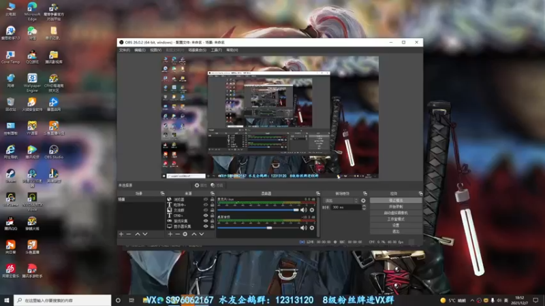Click 设置 settings button in controls
Image resolution: width=545 pixels, height=306 pixels.
click(396, 225)
